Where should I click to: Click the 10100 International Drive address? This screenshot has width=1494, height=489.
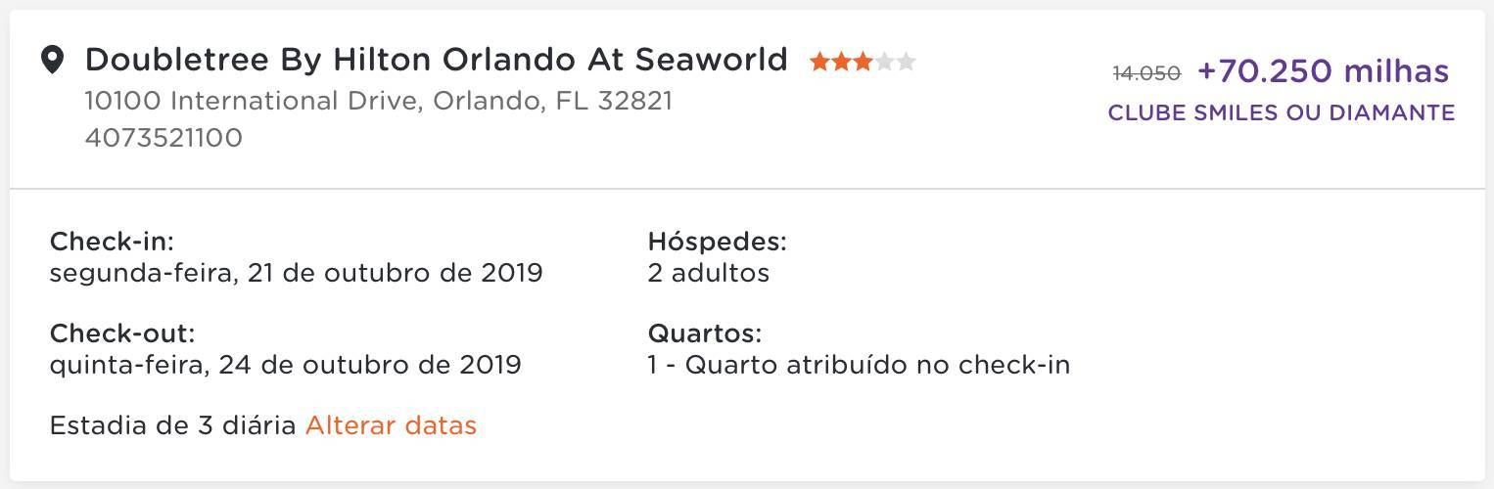tap(379, 101)
